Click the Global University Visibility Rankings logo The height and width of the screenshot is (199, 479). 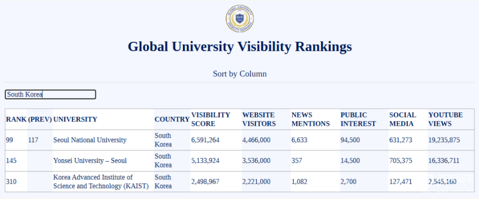tap(240, 18)
